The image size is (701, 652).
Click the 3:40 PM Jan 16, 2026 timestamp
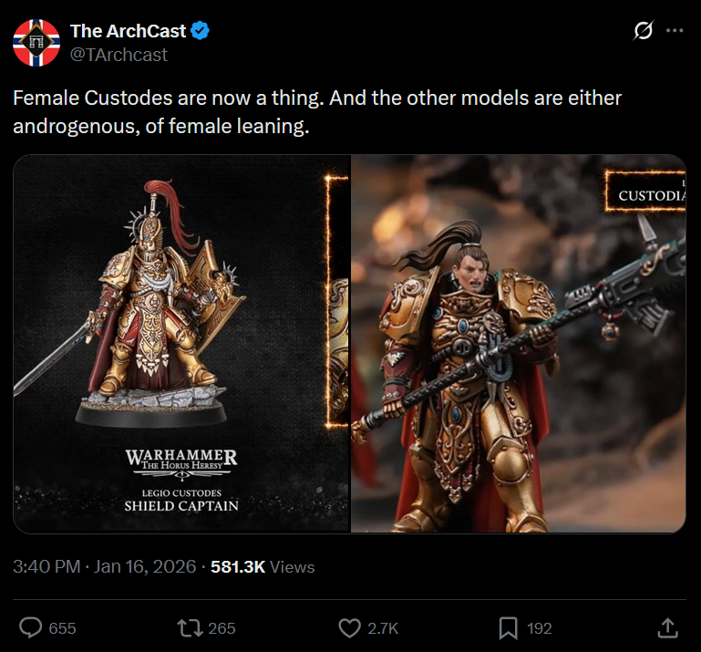pyautogui.click(x=105, y=566)
